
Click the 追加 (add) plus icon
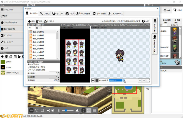(x=29, y=21)
